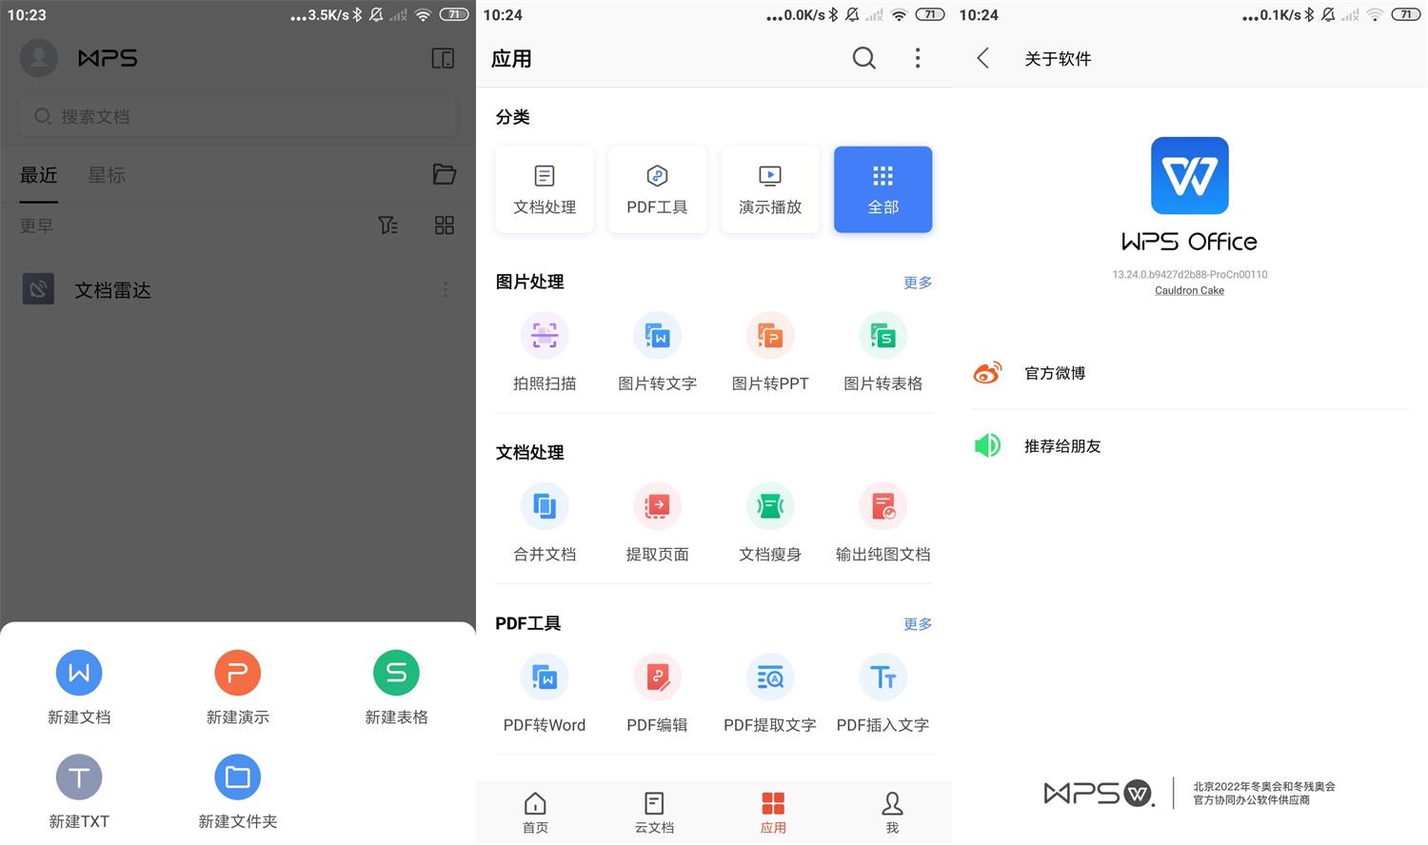
Task: Open the PDF编辑 editing tool
Action: tap(657, 692)
